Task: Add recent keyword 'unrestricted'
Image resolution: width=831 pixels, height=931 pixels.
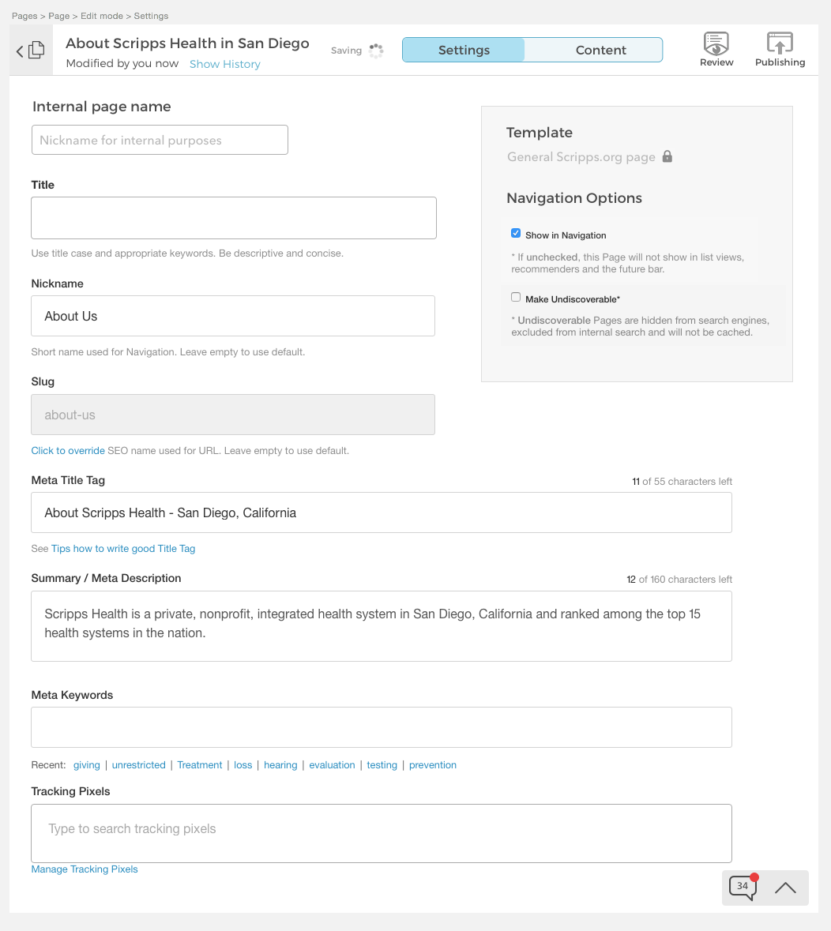Action: click(138, 764)
